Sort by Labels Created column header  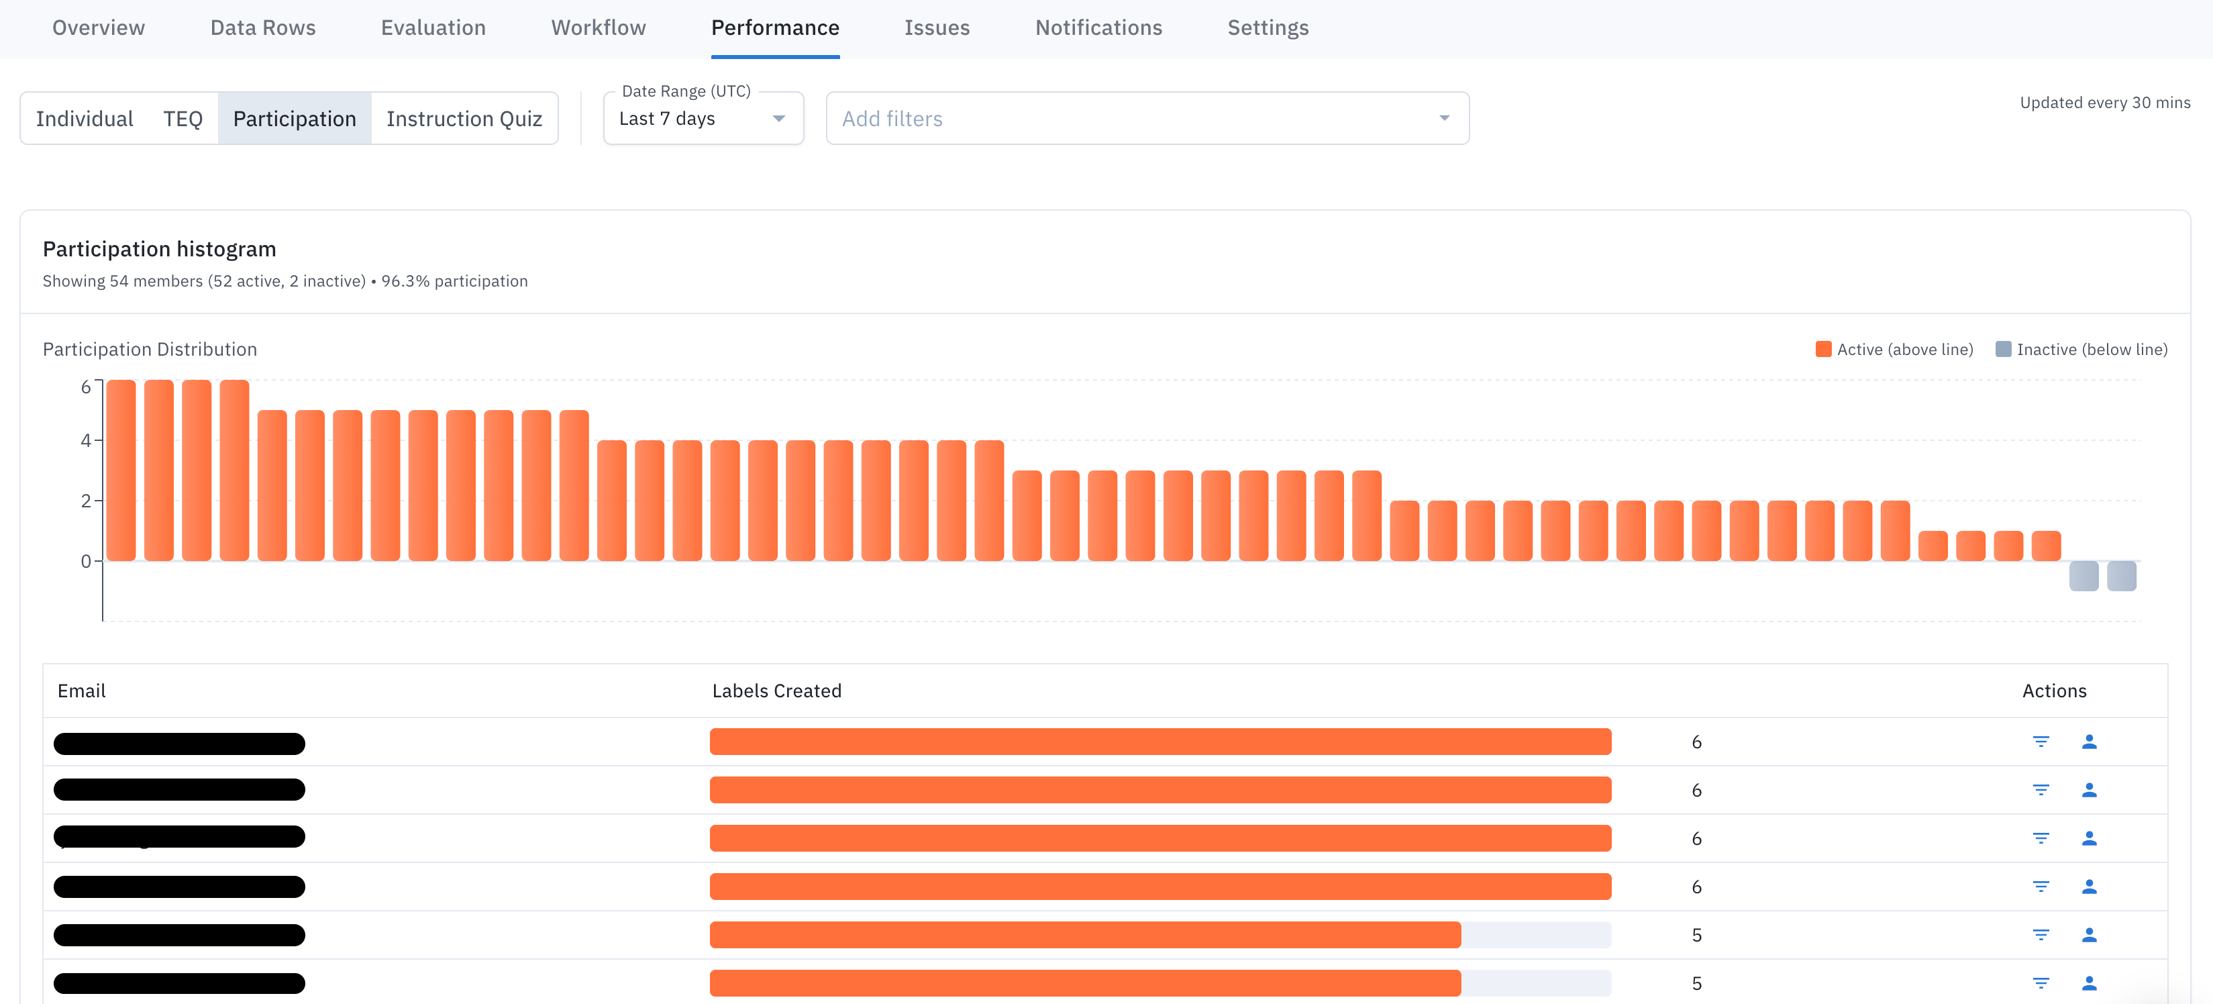[x=776, y=690]
